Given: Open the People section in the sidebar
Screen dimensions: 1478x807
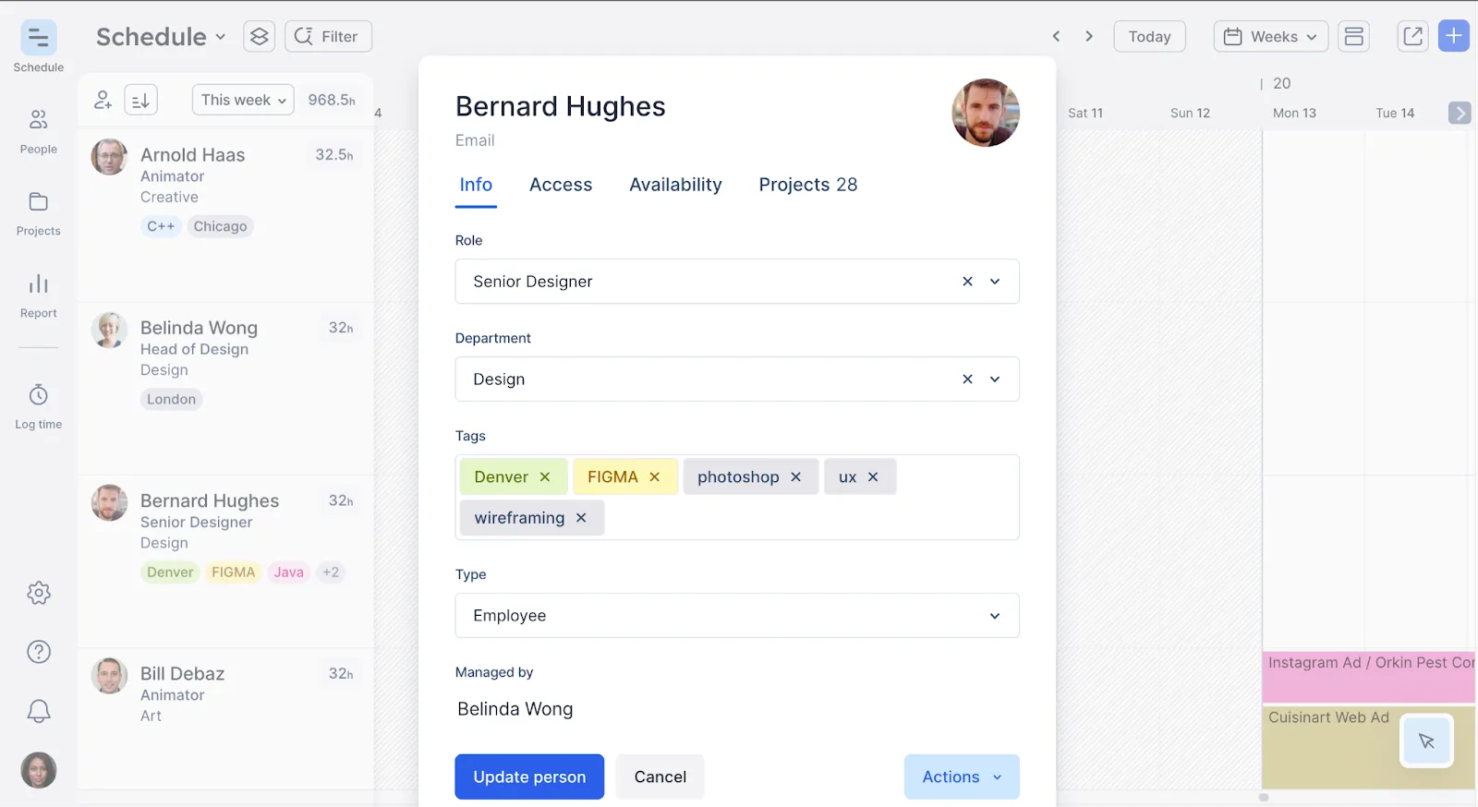Looking at the screenshot, I should 38,131.
